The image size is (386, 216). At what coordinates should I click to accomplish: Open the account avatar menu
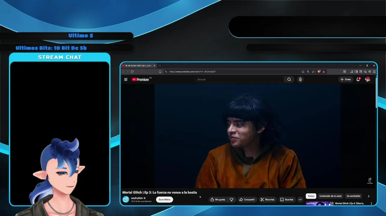(x=367, y=79)
